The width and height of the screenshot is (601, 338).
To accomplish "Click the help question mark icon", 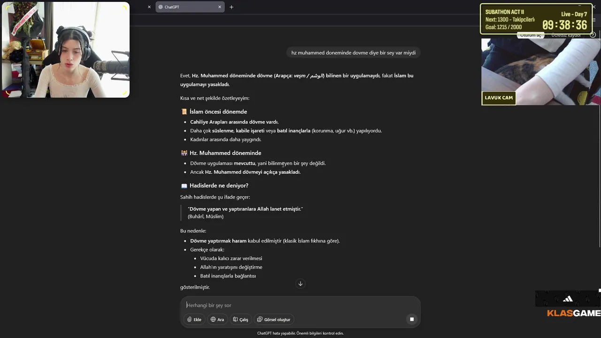I will pyautogui.click(x=593, y=35).
